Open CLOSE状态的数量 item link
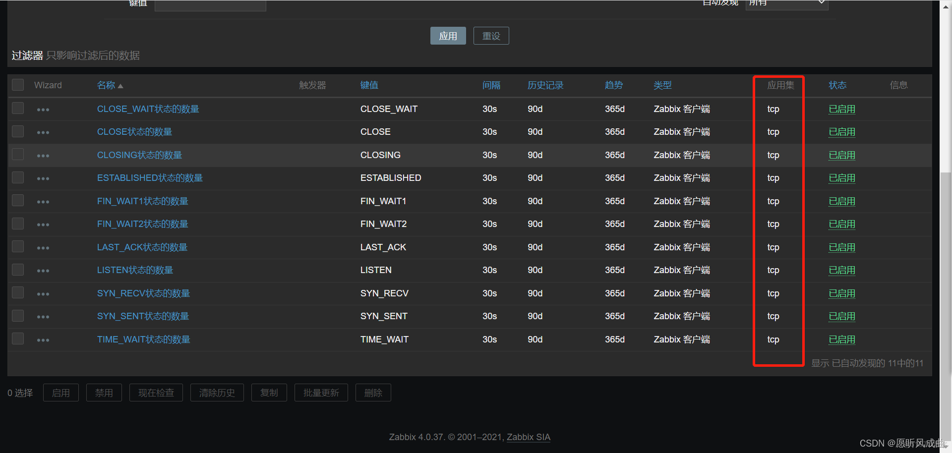Image resolution: width=952 pixels, height=453 pixels. pyautogui.click(x=134, y=132)
